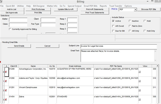Uncheck the Active status checkbox
The image size is (161, 104).
113,21
